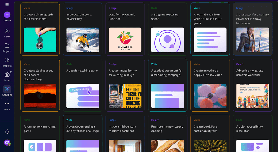
Task: Open Templates in sidebar
Action: [7, 62]
